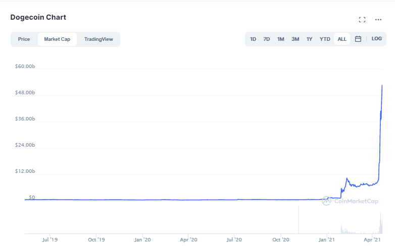Click the Oct '20 date label
The height and width of the screenshot is (251, 395).
[281, 240]
